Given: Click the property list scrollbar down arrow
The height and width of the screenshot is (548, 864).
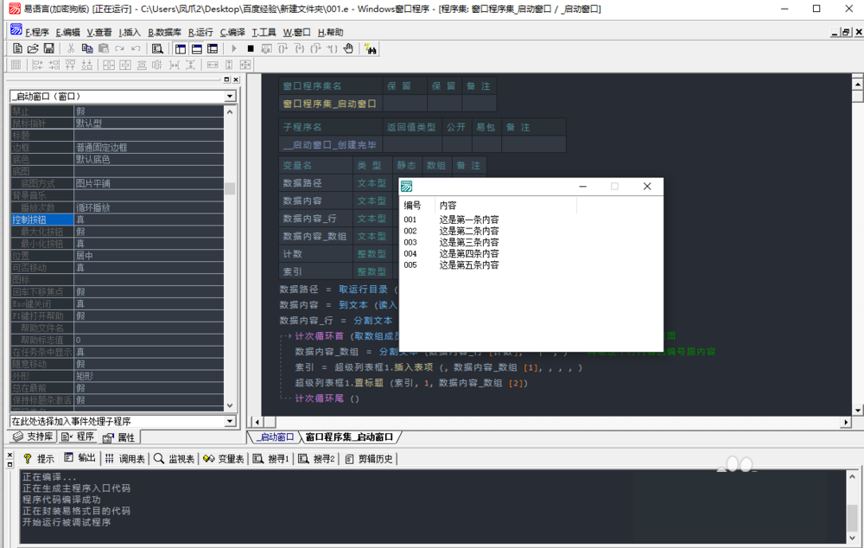Looking at the screenshot, I should coord(230,405).
